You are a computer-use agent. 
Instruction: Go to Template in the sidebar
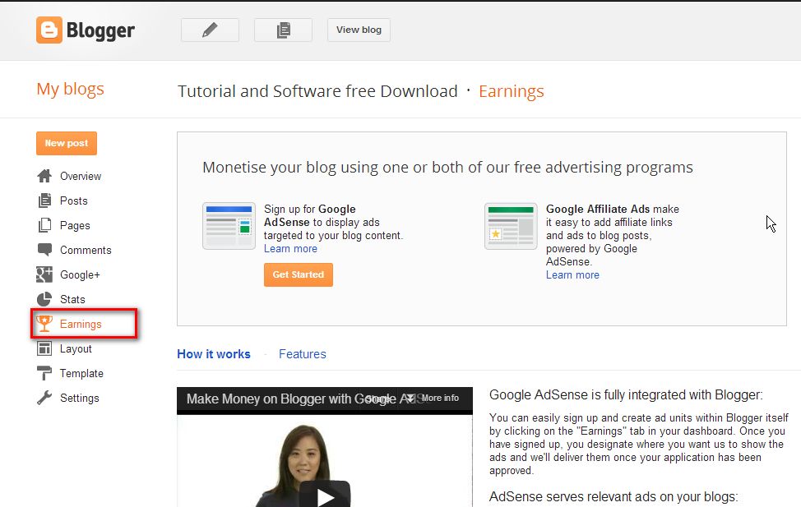tap(81, 373)
